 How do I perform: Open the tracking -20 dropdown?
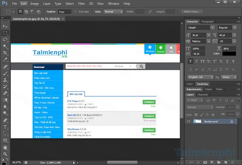pyautogui.click(x=234, y=41)
